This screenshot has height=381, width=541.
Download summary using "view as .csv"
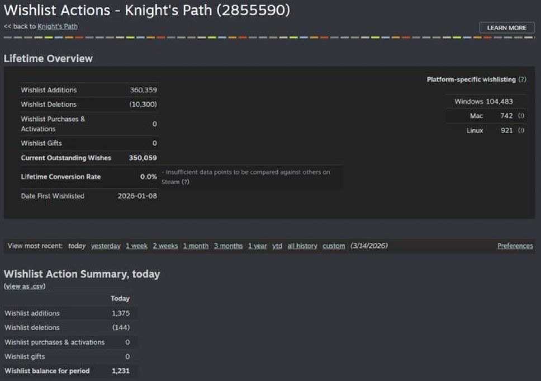coord(25,286)
